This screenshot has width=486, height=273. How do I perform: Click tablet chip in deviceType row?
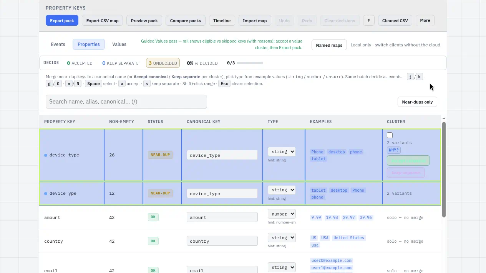[318, 190]
